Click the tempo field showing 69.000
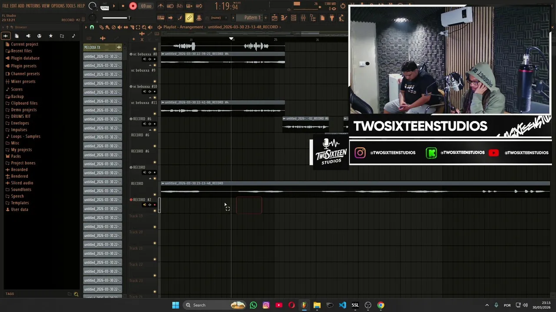The width and height of the screenshot is (556, 312). tap(146, 6)
